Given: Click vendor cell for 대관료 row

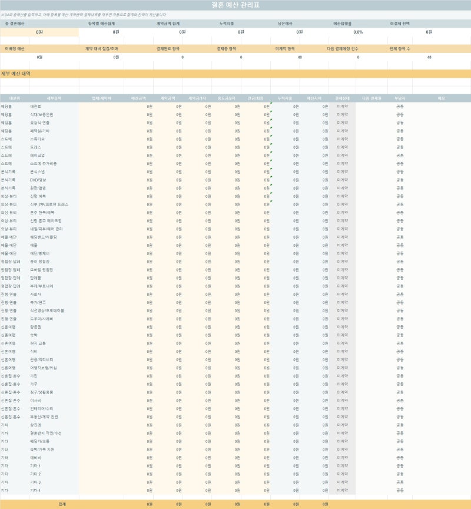Looking at the screenshot, I should (101, 107).
